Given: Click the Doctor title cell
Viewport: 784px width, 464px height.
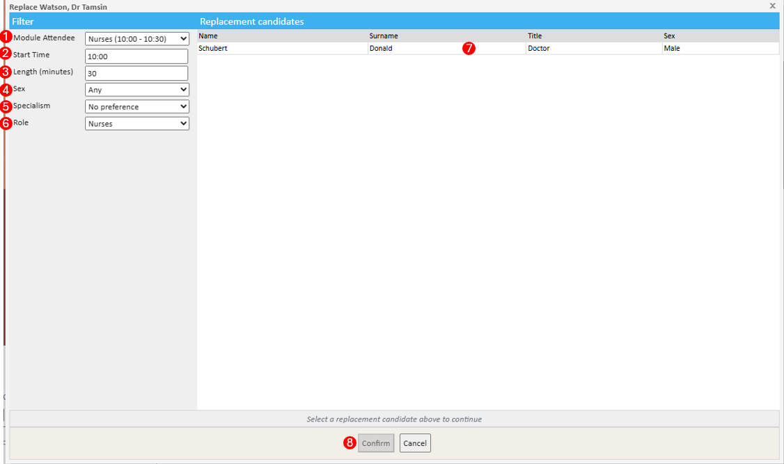Looking at the screenshot, I should [x=539, y=49].
